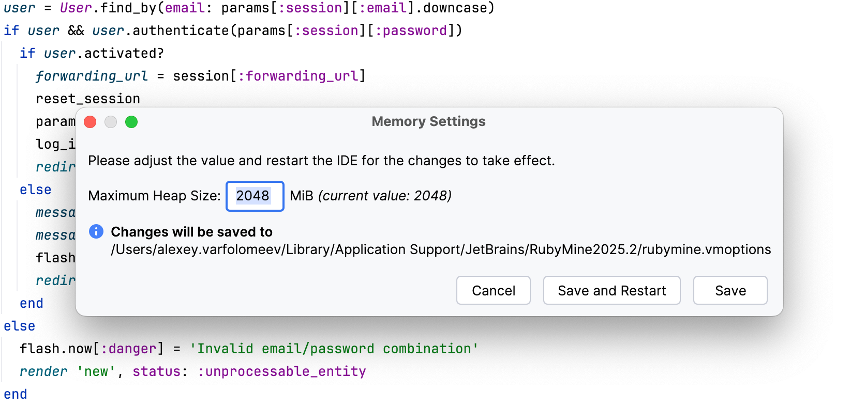Image resolution: width=865 pixels, height=408 pixels.
Task: Click the Memory Settings dialog title
Action: click(x=428, y=121)
